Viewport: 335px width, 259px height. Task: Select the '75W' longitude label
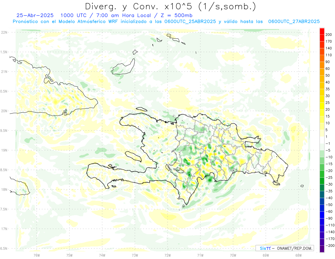click(x=70, y=255)
